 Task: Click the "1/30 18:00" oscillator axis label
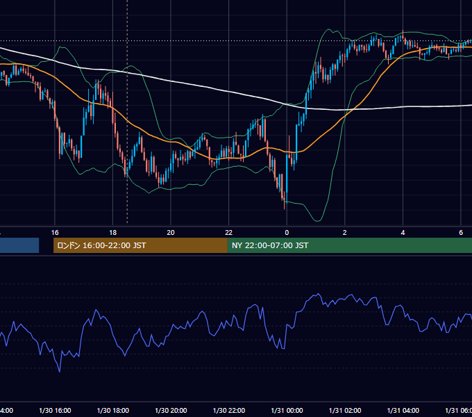click(x=113, y=410)
